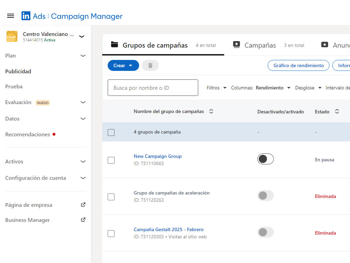Viewport: 350px width, 263px height.
Task: Check the New Campaign Group checkbox
Action: tap(111, 160)
